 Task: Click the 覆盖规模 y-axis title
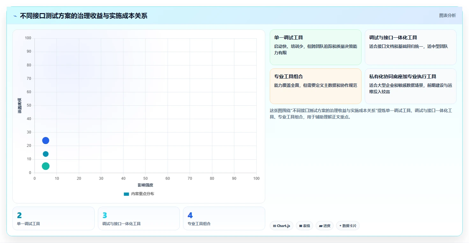pos(19,106)
